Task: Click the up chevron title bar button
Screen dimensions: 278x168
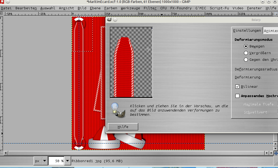Action: (269, 2)
